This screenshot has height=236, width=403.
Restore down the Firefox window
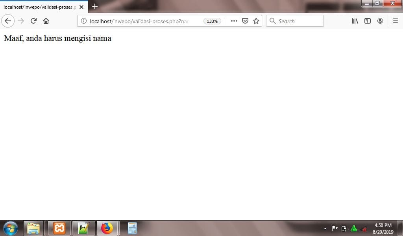click(x=377, y=4)
